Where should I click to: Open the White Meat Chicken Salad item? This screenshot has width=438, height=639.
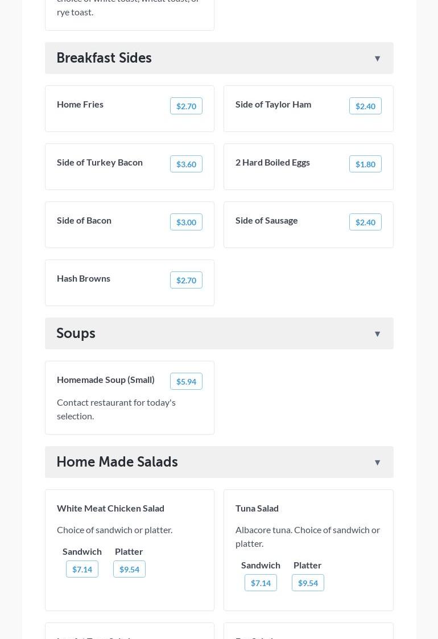tap(110, 508)
